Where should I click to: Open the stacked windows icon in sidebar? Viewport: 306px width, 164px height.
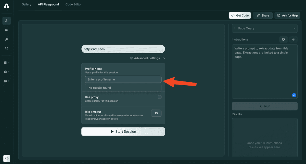pos(7,30)
